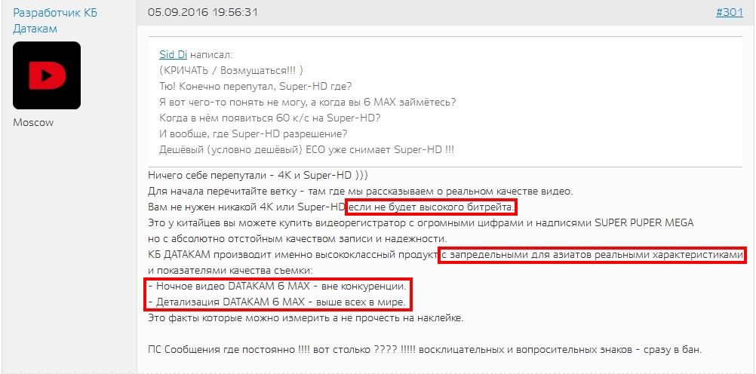The height and width of the screenshot is (374, 756).
Task: Click the line Для начала перечитайте ветку
Action: coord(361,192)
